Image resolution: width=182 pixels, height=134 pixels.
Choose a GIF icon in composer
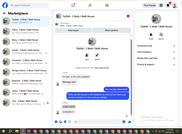[70, 122]
